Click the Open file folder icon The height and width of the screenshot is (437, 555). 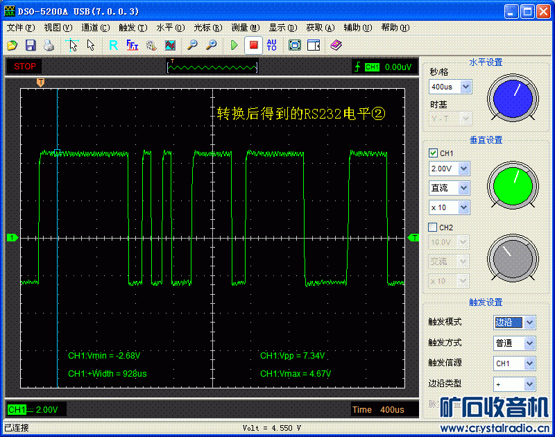click(x=12, y=45)
